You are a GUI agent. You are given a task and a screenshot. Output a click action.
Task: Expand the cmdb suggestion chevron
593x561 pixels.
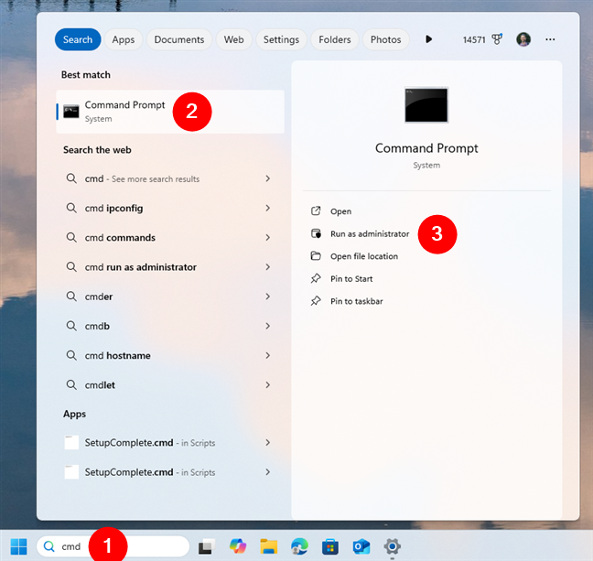click(268, 326)
